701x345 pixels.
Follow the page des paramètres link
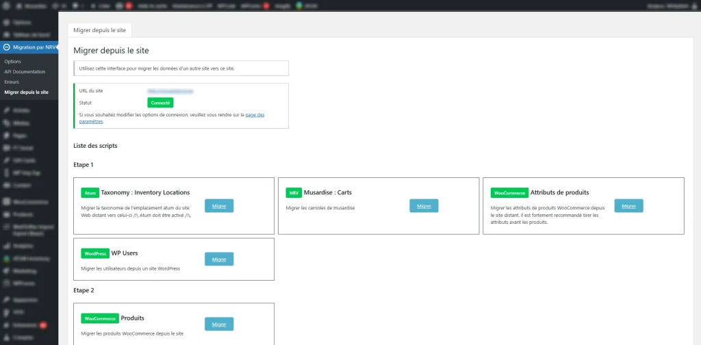pyautogui.click(x=172, y=118)
